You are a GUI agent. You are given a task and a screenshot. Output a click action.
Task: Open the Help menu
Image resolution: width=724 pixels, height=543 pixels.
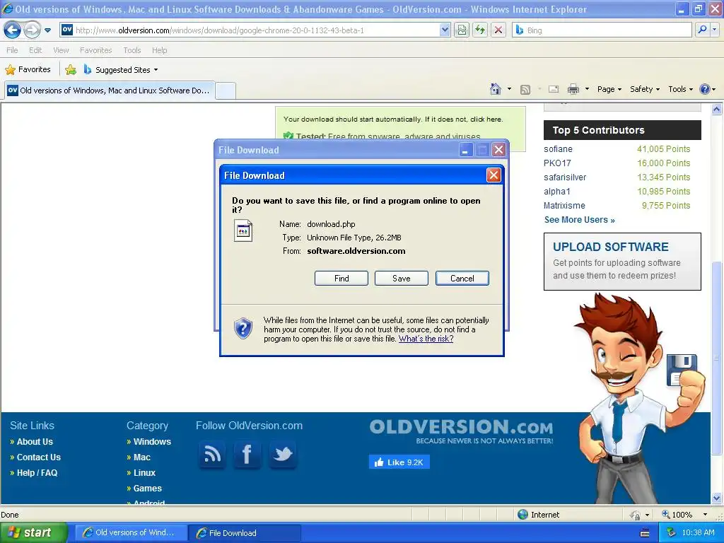click(x=159, y=50)
